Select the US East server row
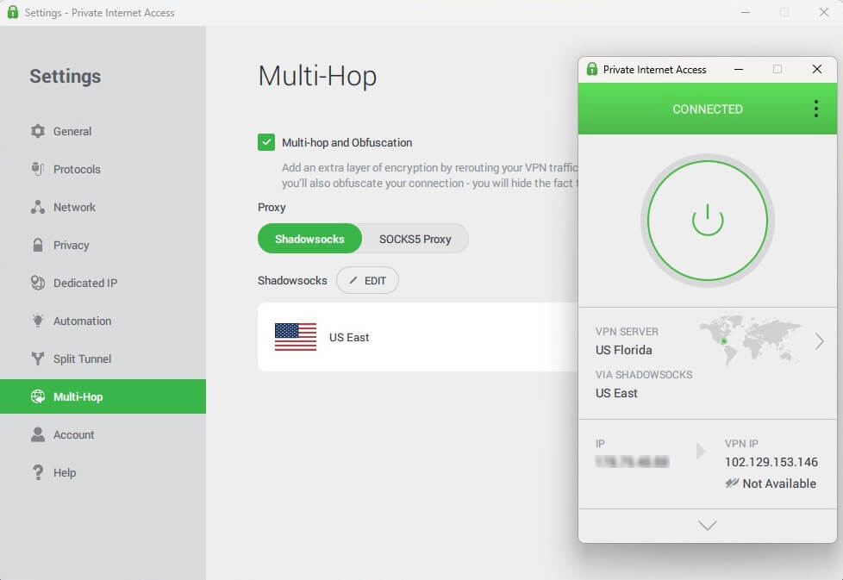Image resolution: width=843 pixels, height=580 pixels. [388, 336]
